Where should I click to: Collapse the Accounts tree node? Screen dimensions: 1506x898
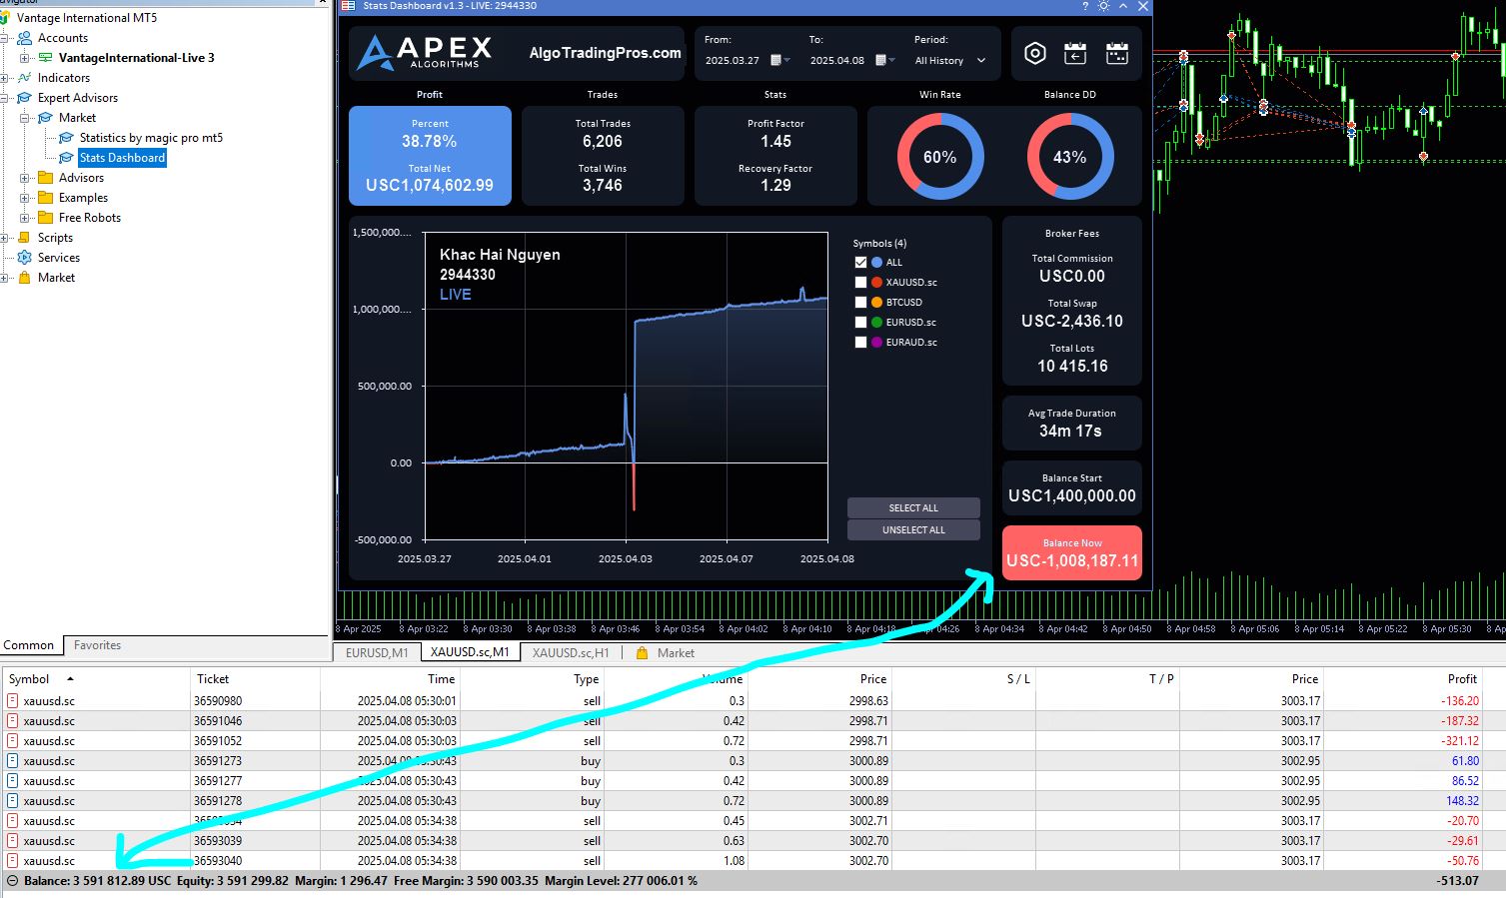(x=4, y=38)
